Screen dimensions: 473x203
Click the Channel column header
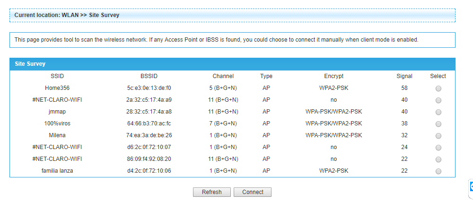click(x=223, y=76)
